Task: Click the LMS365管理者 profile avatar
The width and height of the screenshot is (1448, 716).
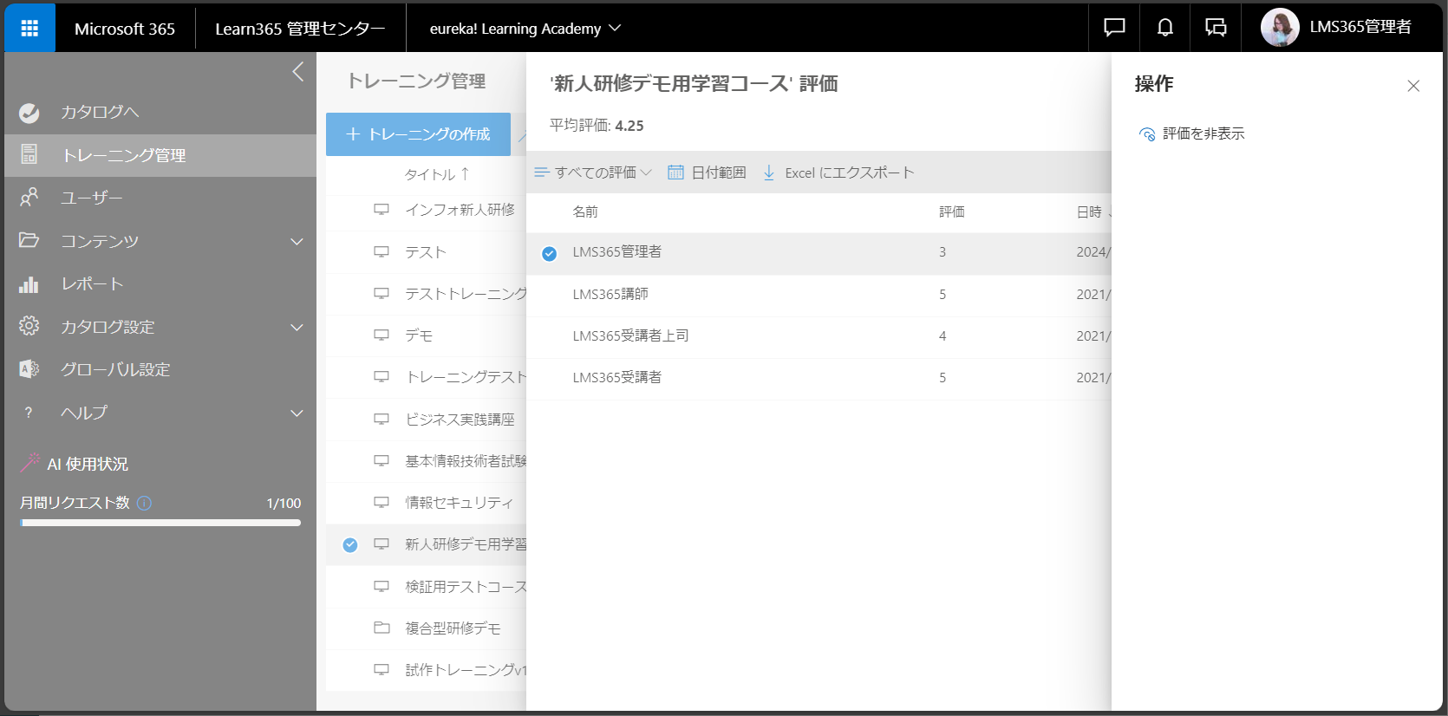Action: point(1280,28)
